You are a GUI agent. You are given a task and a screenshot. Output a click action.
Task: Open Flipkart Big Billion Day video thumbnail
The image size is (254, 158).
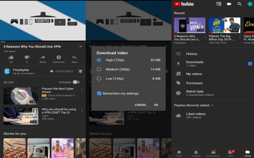pyautogui.click(x=224, y=25)
